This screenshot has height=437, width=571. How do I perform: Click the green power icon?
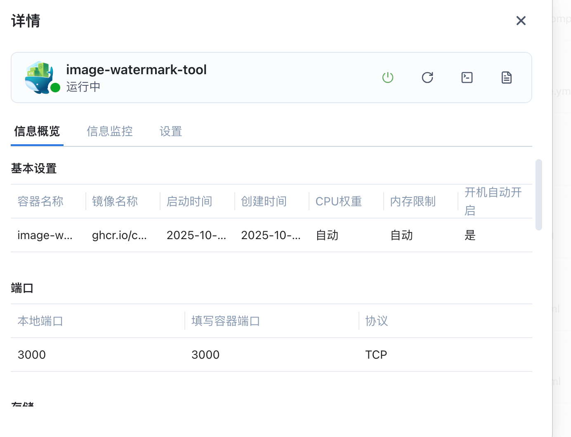(x=387, y=78)
